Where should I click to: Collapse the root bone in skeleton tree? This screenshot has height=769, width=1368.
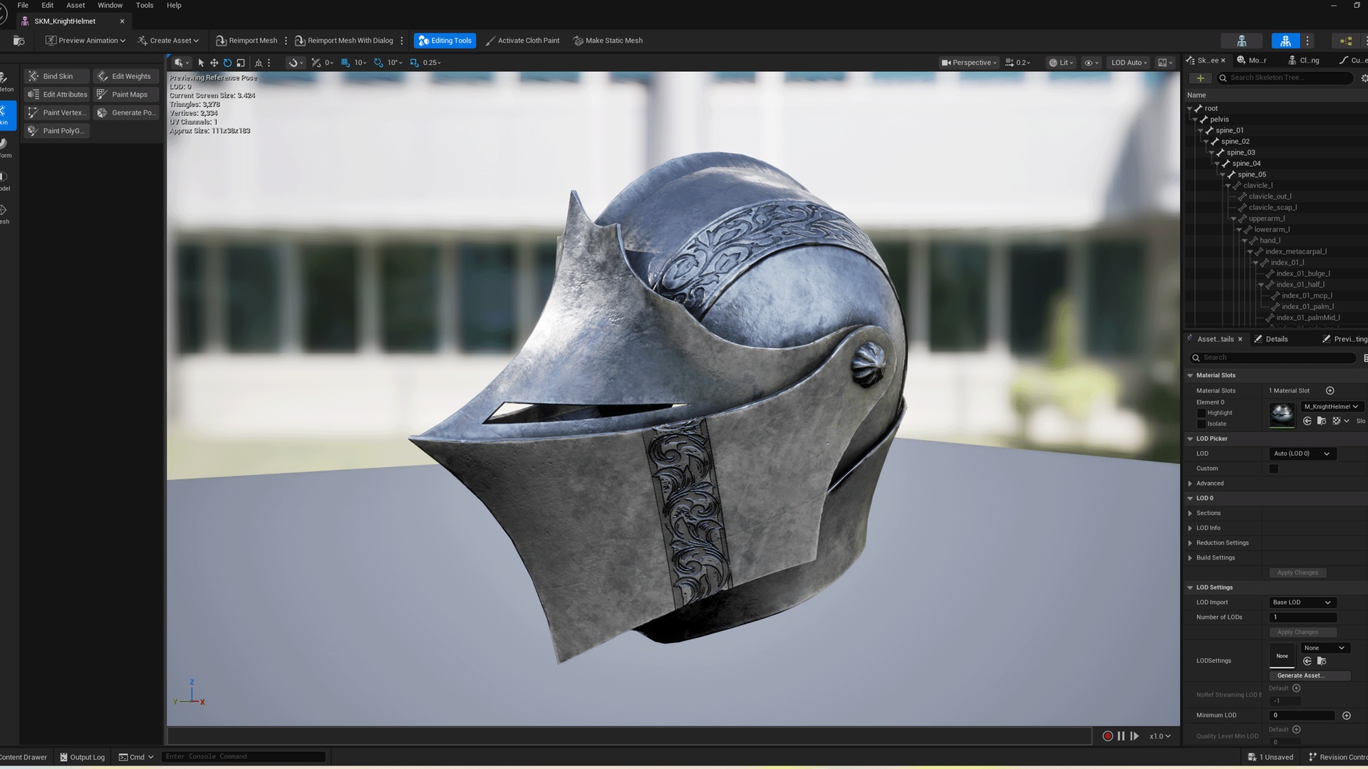coord(1190,108)
